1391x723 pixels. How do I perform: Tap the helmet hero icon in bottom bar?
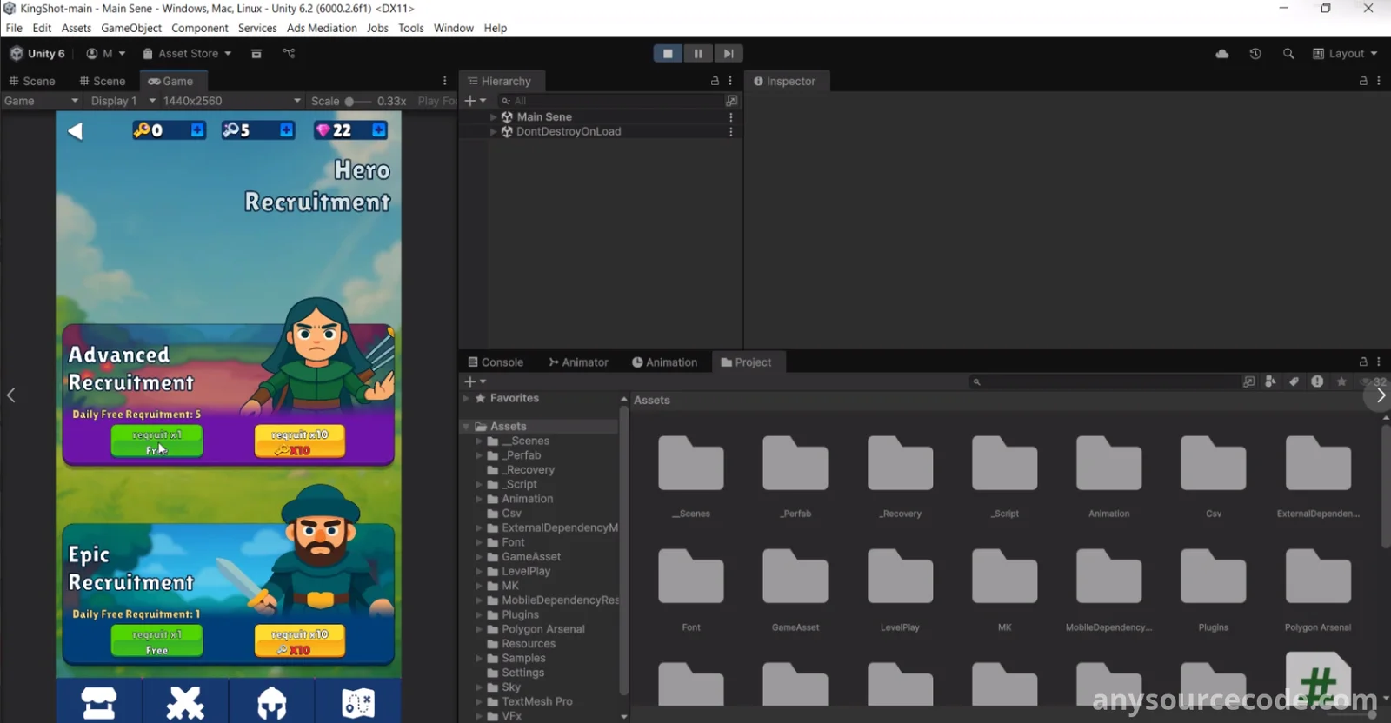[x=272, y=702]
